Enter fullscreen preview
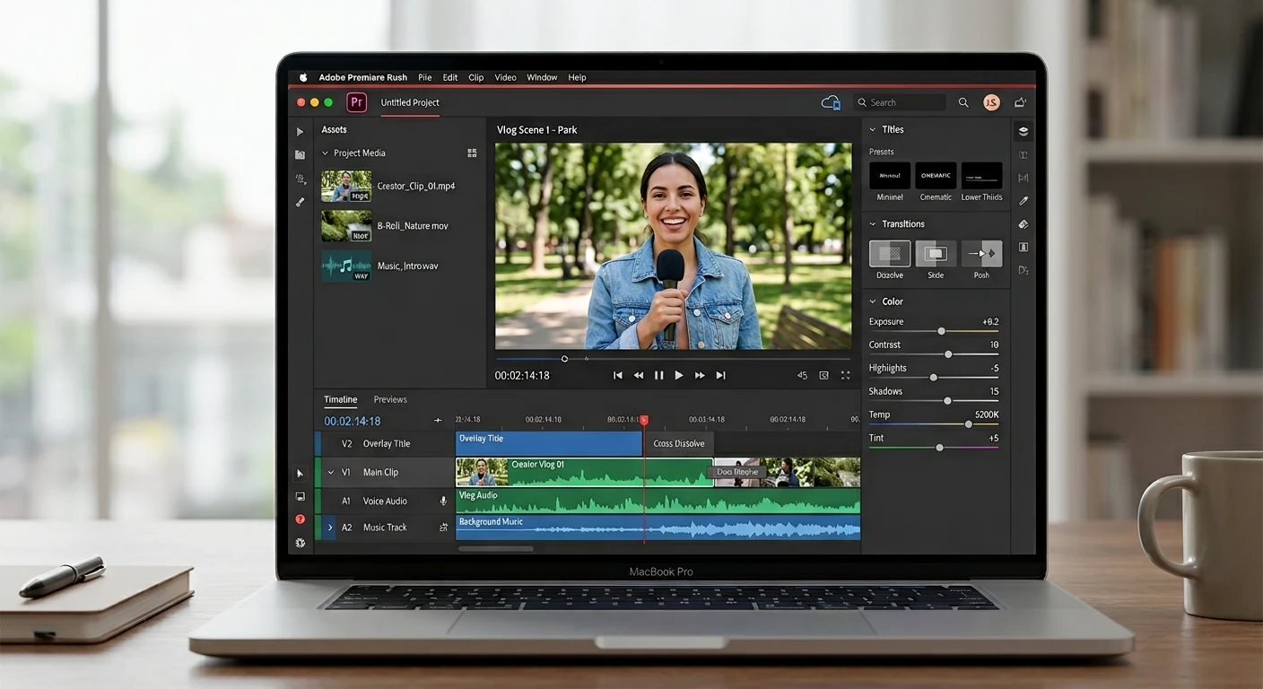 coord(845,376)
